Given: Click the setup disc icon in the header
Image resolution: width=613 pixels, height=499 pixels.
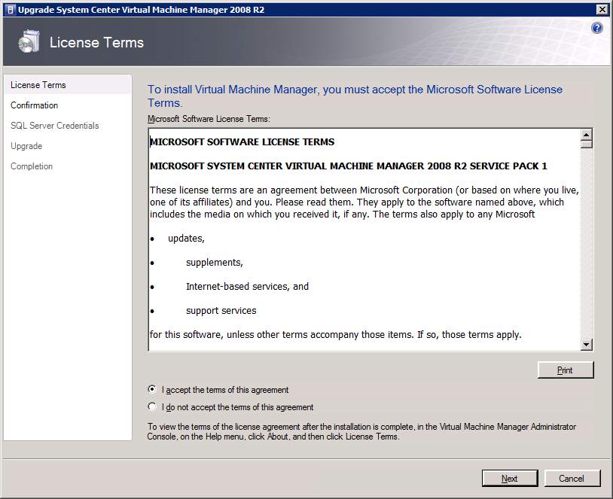Looking at the screenshot, I should click(x=29, y=41).
